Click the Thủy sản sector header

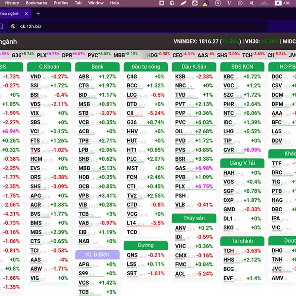click(x=194, y=218)
